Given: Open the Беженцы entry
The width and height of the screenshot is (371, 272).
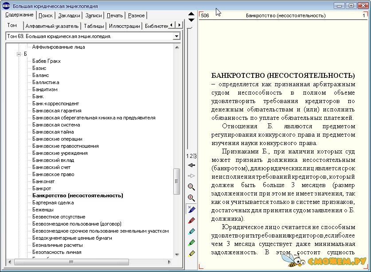Looking at the screenshot, I should (x=43, y=210).
